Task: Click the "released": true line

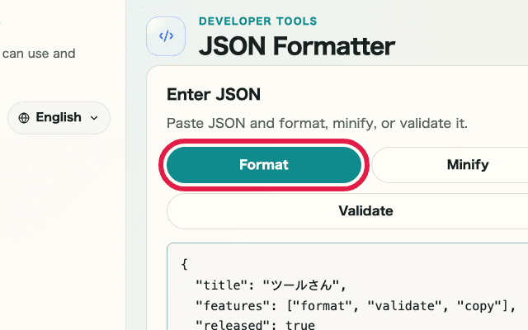Action: (x=255, y=324)
